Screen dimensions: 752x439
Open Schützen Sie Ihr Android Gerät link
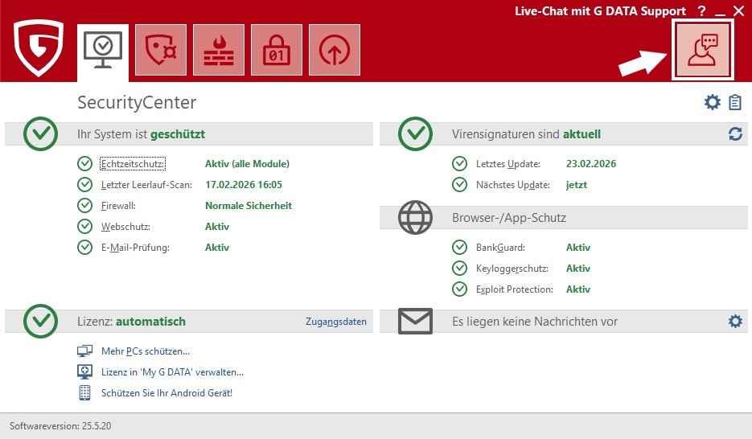click(166, 393)
